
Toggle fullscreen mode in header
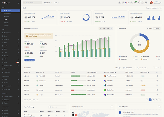click(142, 2)
